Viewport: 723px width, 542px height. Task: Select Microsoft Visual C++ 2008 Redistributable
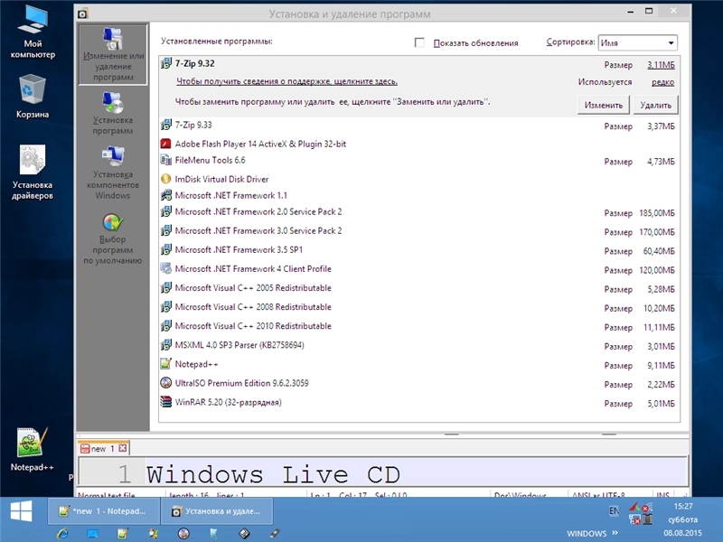click(x=419, y=307)
